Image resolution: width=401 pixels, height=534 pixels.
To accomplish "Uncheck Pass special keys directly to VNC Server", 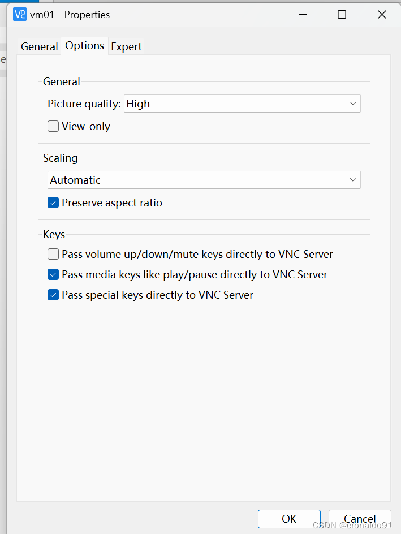I will (x=53, y=295).
